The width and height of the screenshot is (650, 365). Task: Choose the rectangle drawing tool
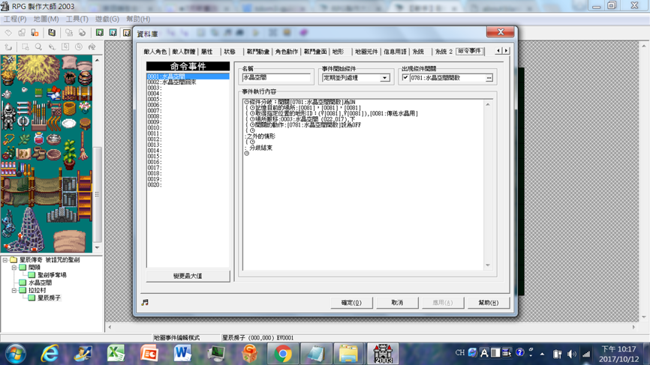pos(65,46)
